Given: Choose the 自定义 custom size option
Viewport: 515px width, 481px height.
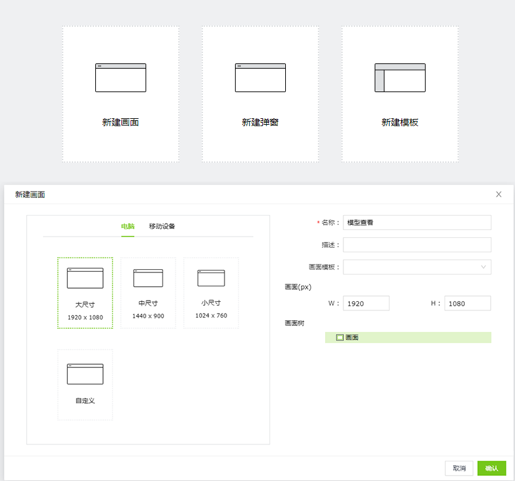Looking at the screenshot, I should (x=85, y=384).
